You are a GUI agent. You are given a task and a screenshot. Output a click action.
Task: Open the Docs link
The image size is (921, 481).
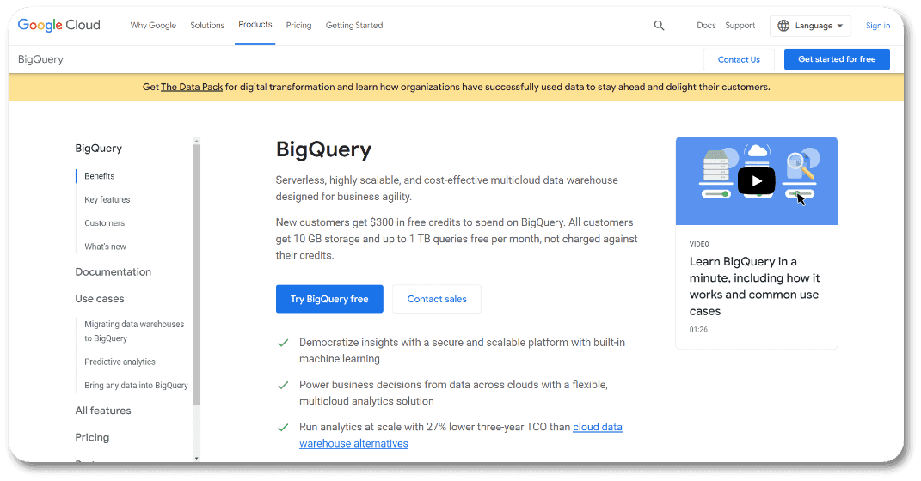706,25
